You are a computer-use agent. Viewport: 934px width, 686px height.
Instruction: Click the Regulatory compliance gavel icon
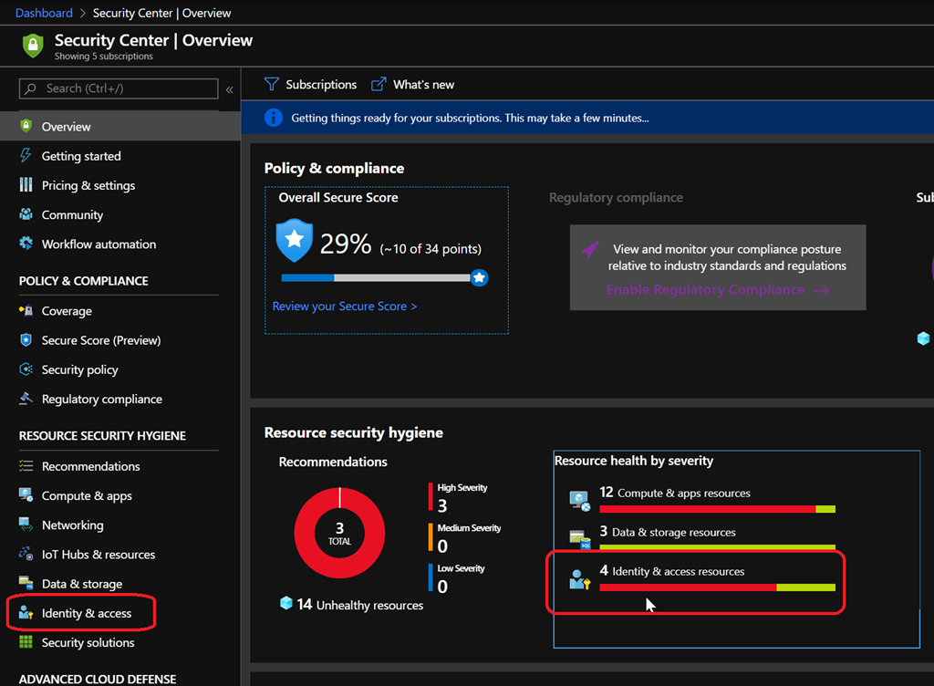coord(26,399)
